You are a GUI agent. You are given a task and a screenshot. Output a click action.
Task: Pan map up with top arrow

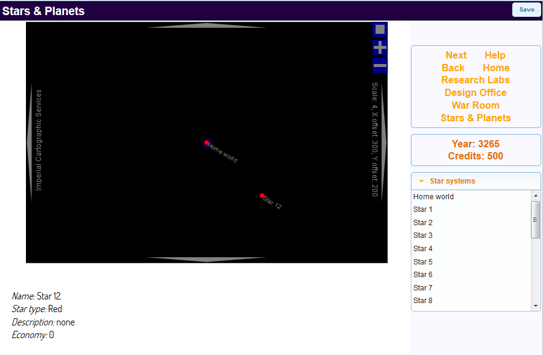point(206,25)
